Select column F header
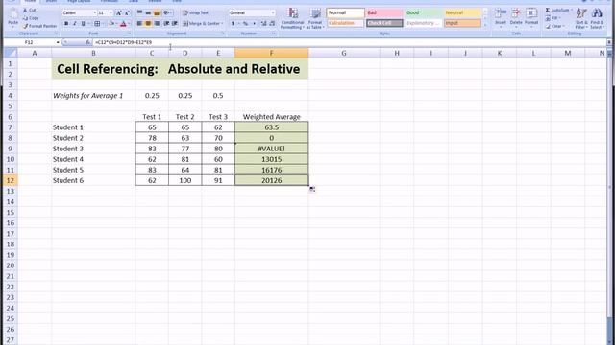Viewport: 615px width, 345px height. click(271, 53)
